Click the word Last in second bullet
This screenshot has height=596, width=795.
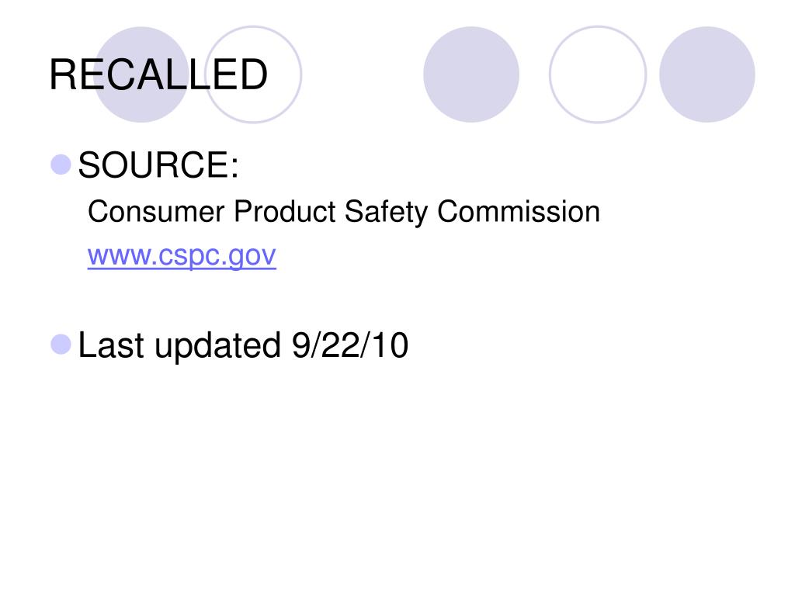pos(112,345)
